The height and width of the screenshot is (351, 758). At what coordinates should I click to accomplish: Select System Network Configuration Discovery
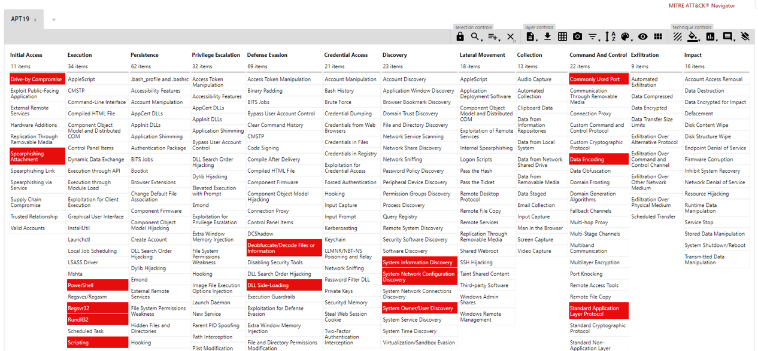pos(419,277)
